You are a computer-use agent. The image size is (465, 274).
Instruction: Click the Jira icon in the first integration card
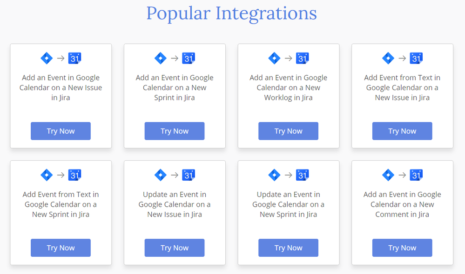(x=47, y=58)
